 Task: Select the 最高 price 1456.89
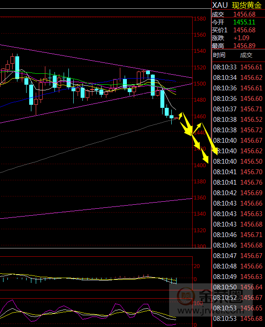[244, 46]
